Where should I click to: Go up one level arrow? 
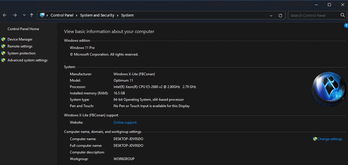(31, 15)
